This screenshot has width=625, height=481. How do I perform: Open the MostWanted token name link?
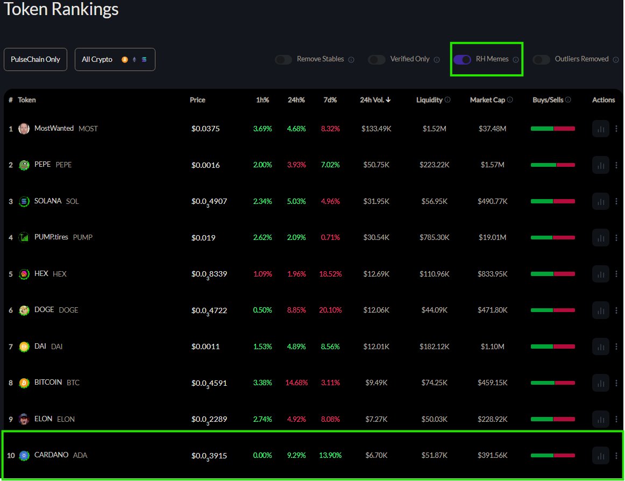click(x=54, y=129)
